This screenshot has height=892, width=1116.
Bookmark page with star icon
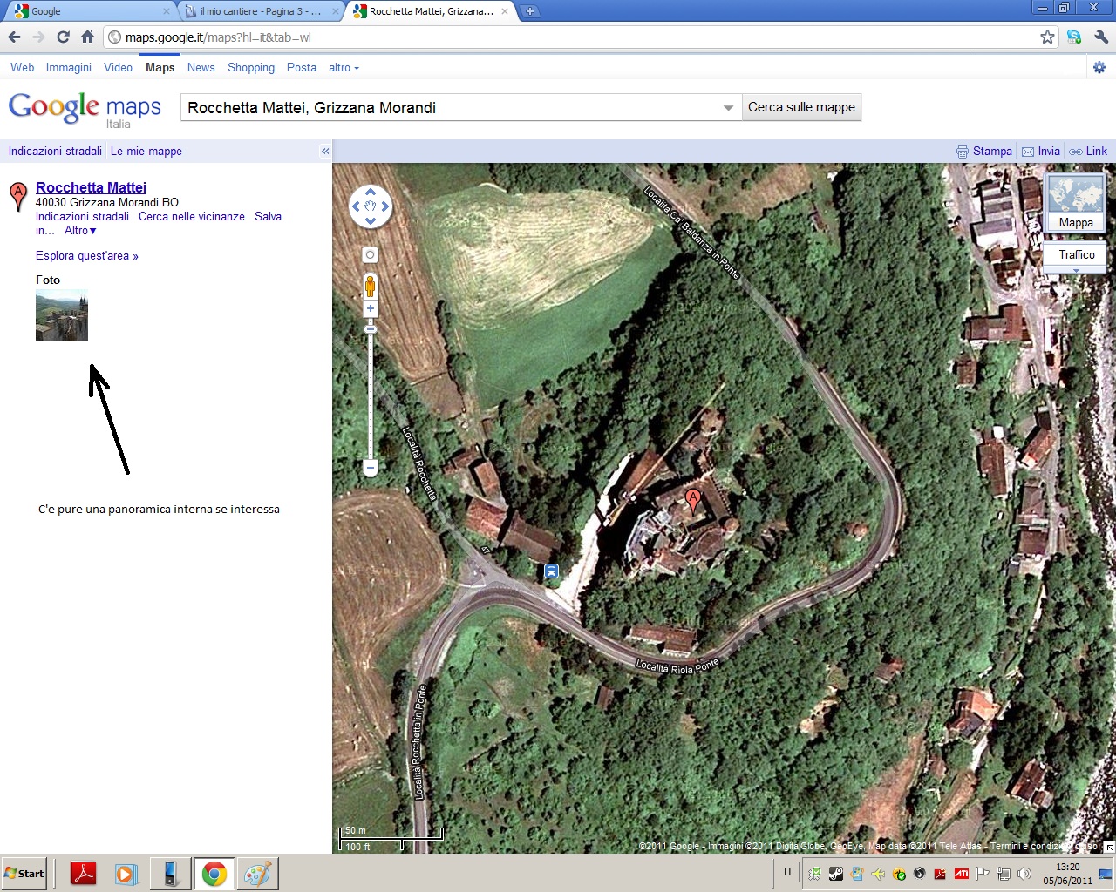[1047, 37]
